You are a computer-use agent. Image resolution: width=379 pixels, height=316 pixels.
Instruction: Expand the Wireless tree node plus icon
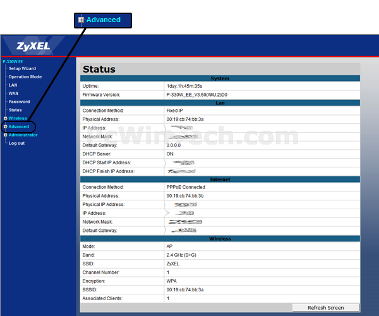[x=5, y=118]
